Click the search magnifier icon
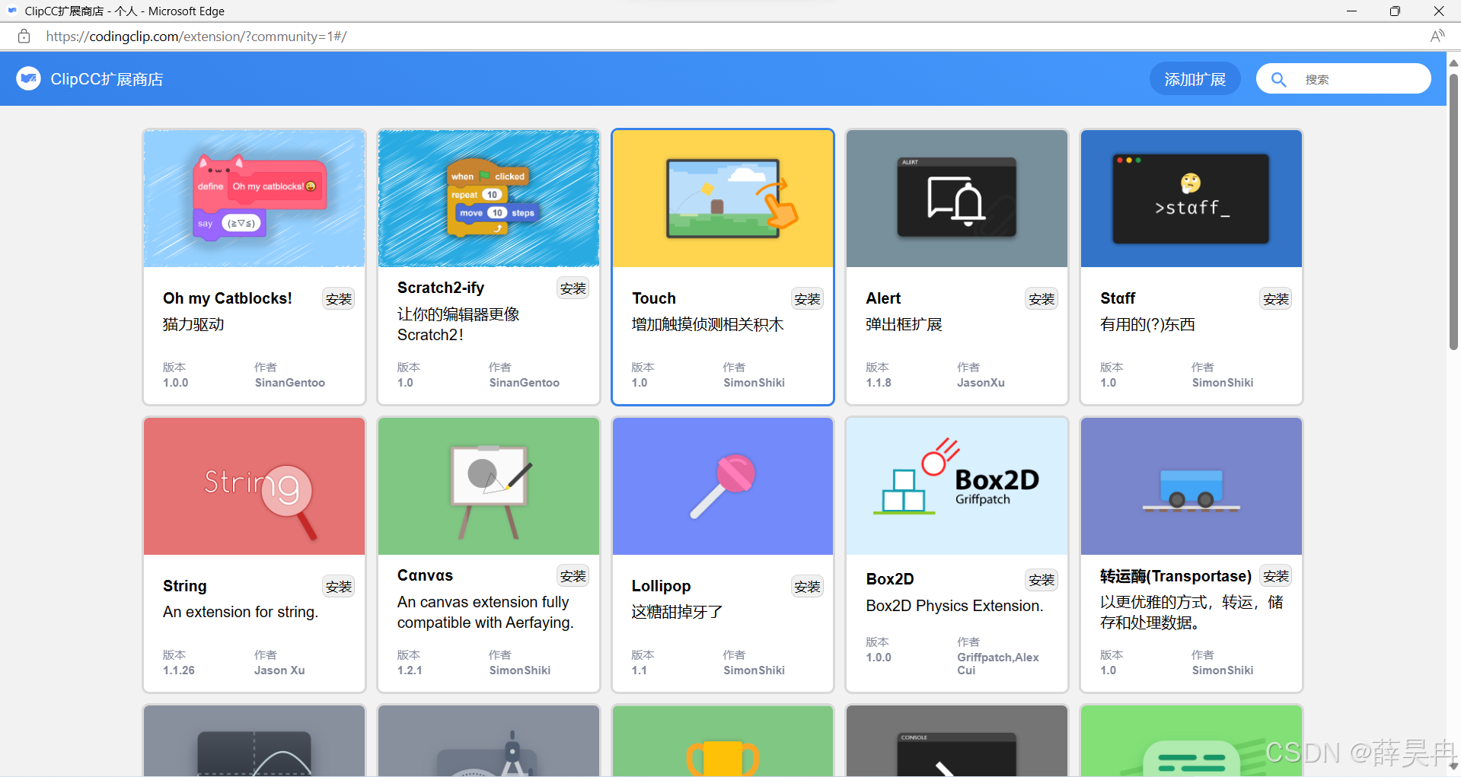This screenshot has height=777, width=1461. [x=1278, y=79]
